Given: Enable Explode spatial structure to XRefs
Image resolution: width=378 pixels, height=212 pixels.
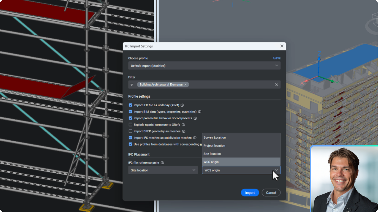Looking at the screenshot, I should click(130, 125).
